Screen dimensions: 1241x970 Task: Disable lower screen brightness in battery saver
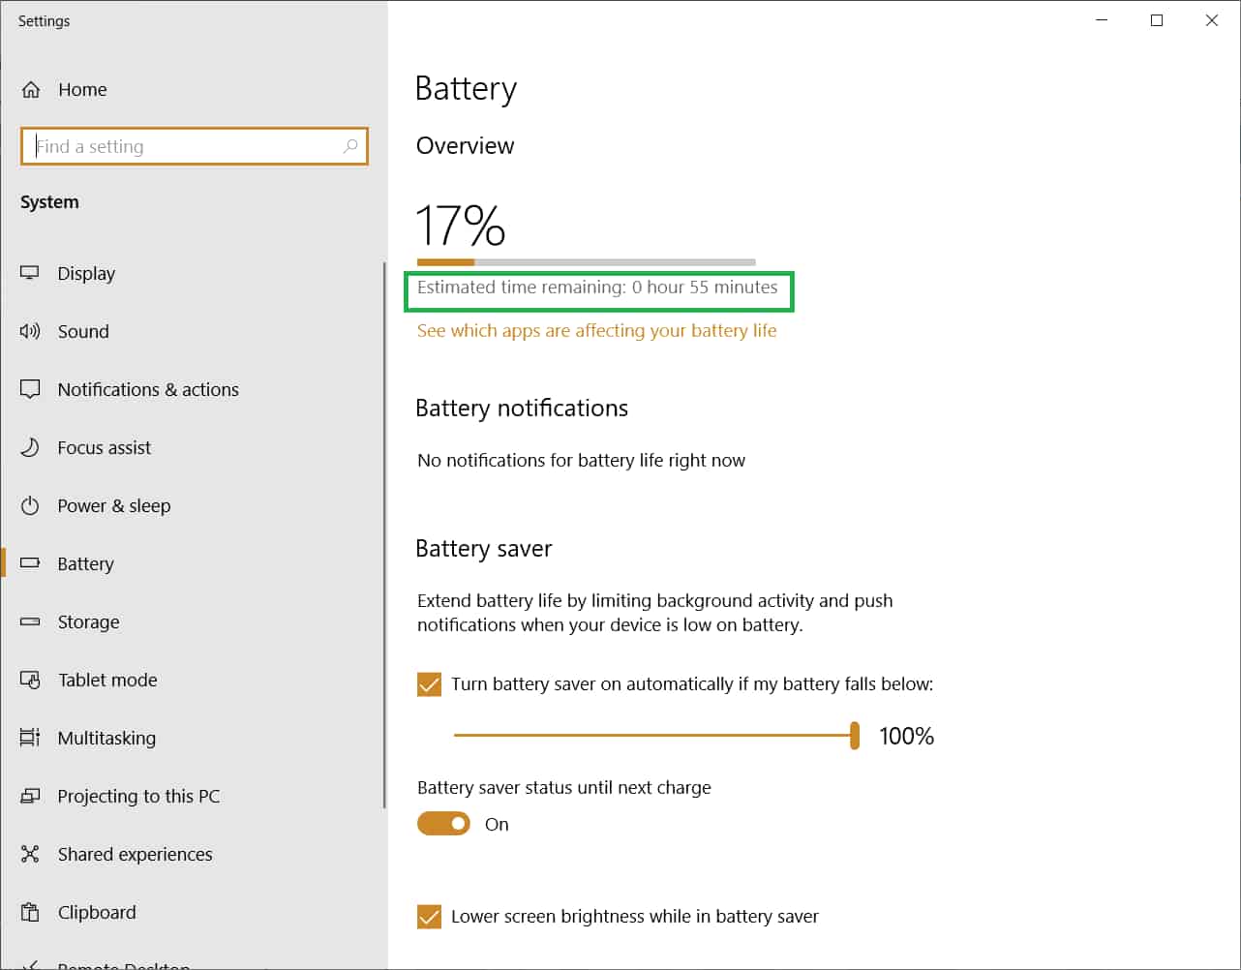pos(429,916)
